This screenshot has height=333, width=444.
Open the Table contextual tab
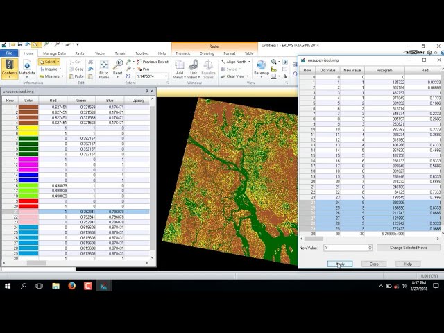coord(249,53)
